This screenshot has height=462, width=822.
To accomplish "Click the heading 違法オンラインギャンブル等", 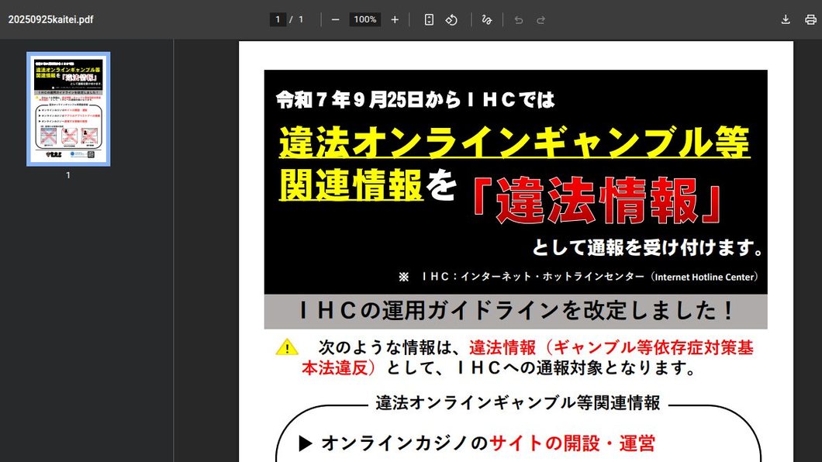I will [514, 142].
